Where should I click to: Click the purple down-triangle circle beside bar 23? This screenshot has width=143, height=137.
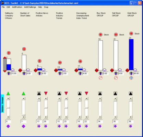135,70
